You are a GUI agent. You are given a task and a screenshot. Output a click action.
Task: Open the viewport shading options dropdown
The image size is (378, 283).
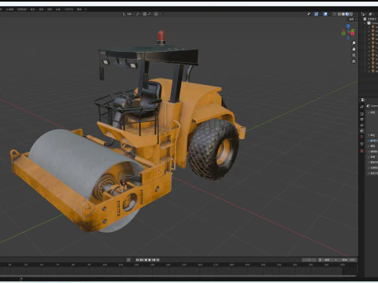coord(355,14)
